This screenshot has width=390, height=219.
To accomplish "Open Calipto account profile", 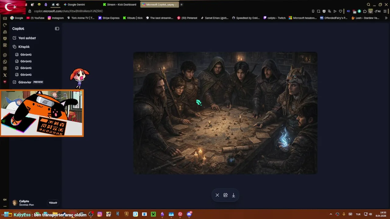I will [23, 203].
